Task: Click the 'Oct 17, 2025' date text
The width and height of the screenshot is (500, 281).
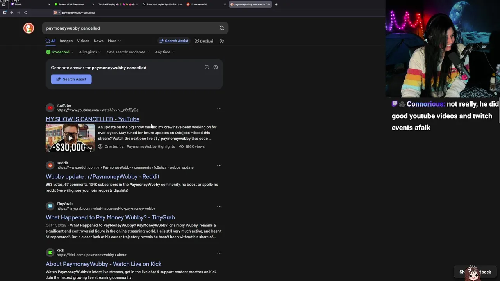Action: click(56, 225)
